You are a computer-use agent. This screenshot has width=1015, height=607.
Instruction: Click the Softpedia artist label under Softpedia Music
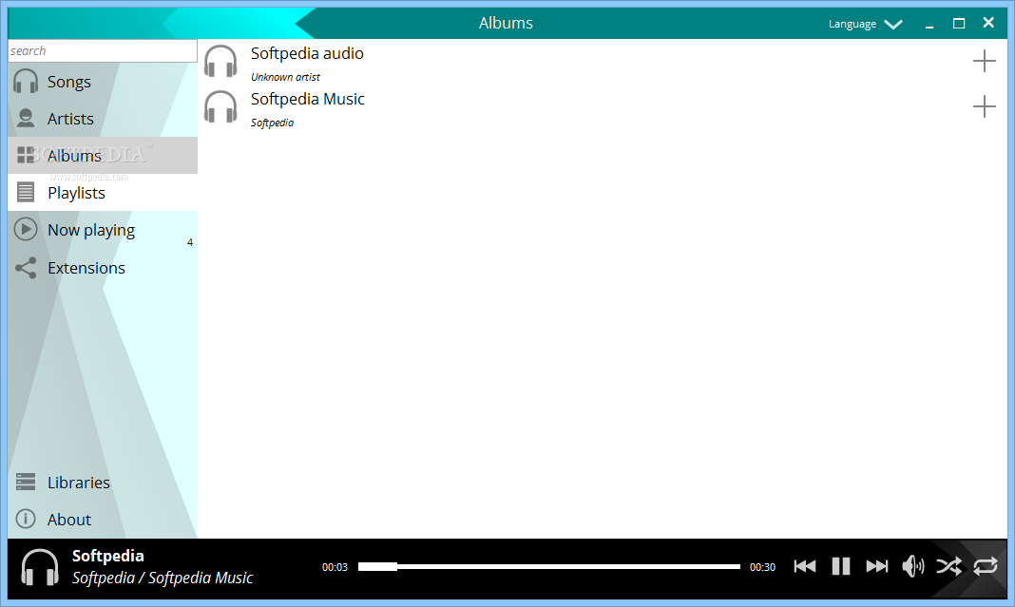pyautogui.click(x=272, y=123)
